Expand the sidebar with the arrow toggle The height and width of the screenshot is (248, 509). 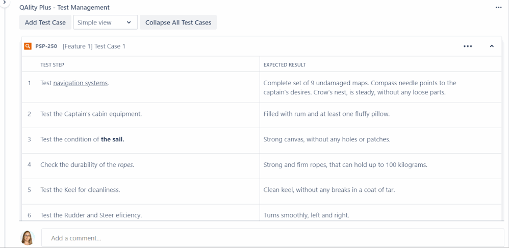pyautogui.click(x=4, y=2)
